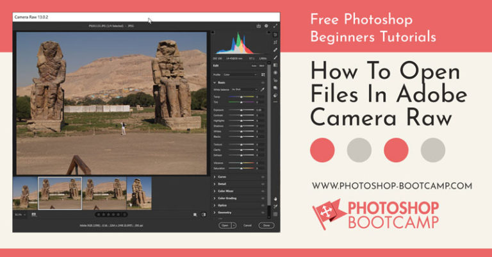Screen dimensions: 492x257
Task: Toggle full screen mode icon
Action: (275, 26)
